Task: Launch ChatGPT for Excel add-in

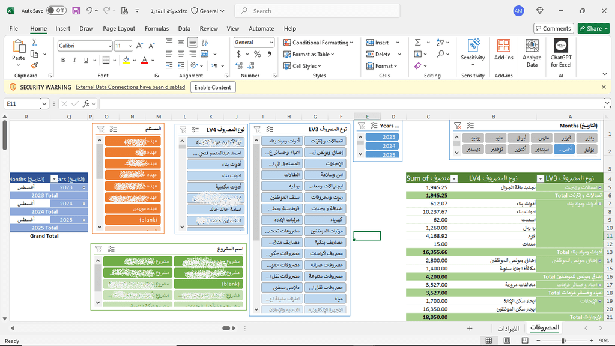Action: [x=561, y=53]
